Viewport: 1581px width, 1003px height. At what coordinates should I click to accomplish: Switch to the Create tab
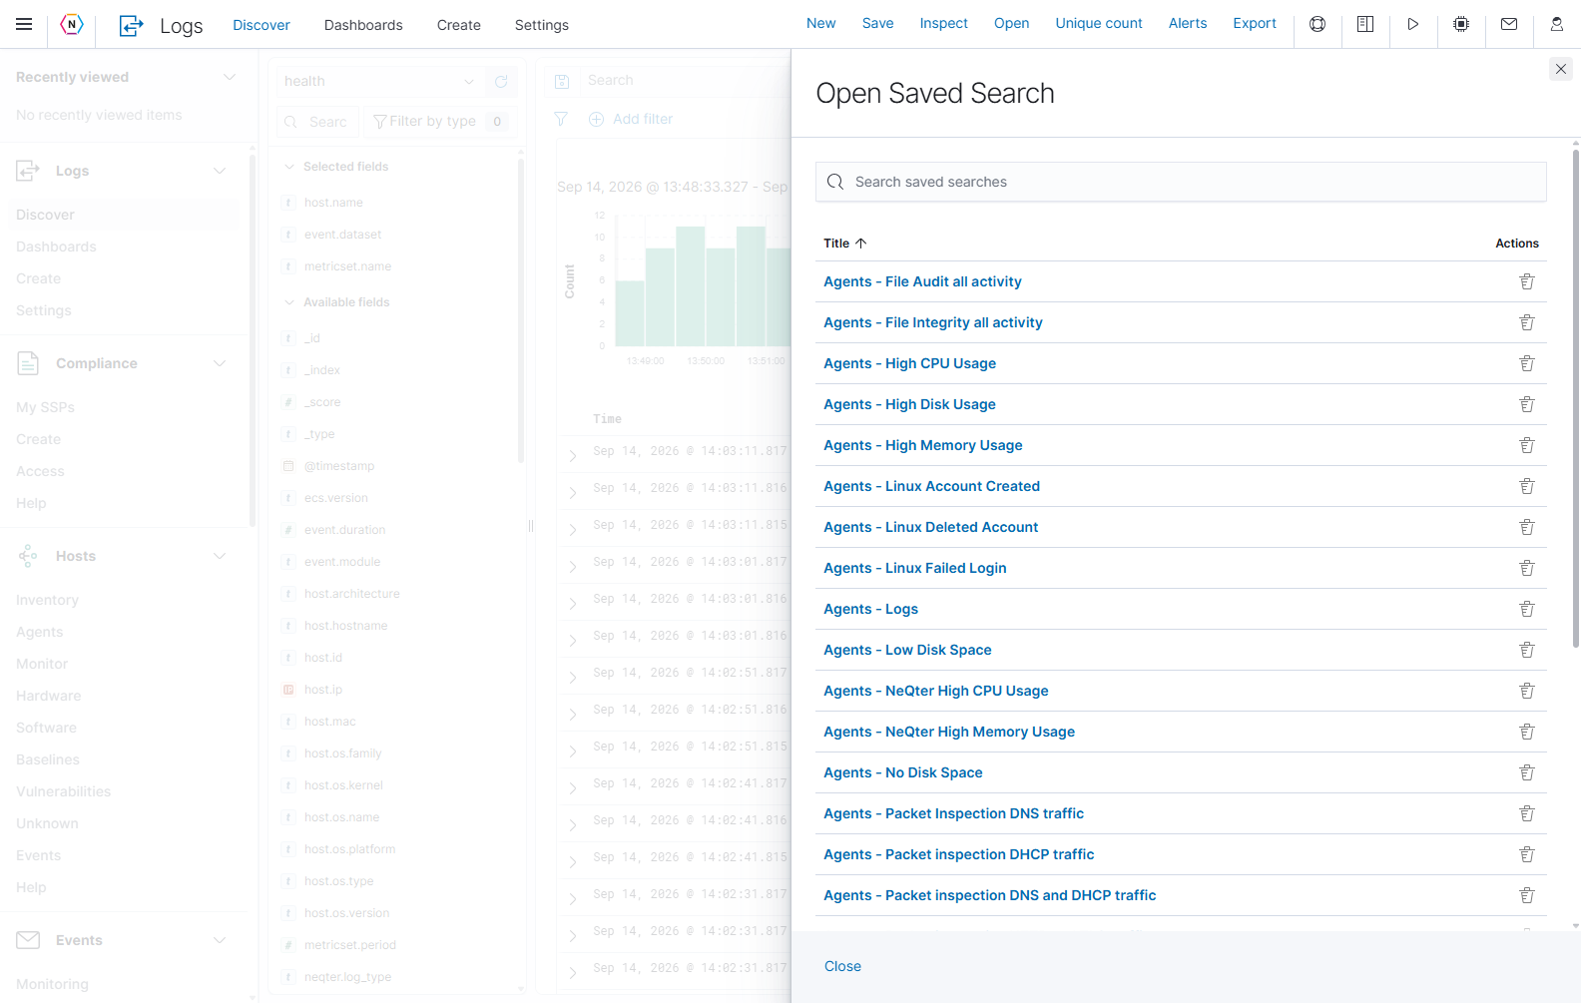coord(459,25)
